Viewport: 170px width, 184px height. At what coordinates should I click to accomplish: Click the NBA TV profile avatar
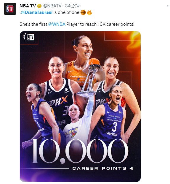[10, 9]
